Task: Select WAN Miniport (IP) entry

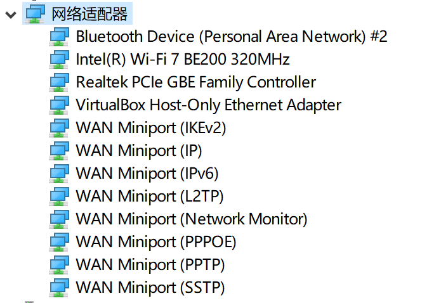Action: click(139, 151)
